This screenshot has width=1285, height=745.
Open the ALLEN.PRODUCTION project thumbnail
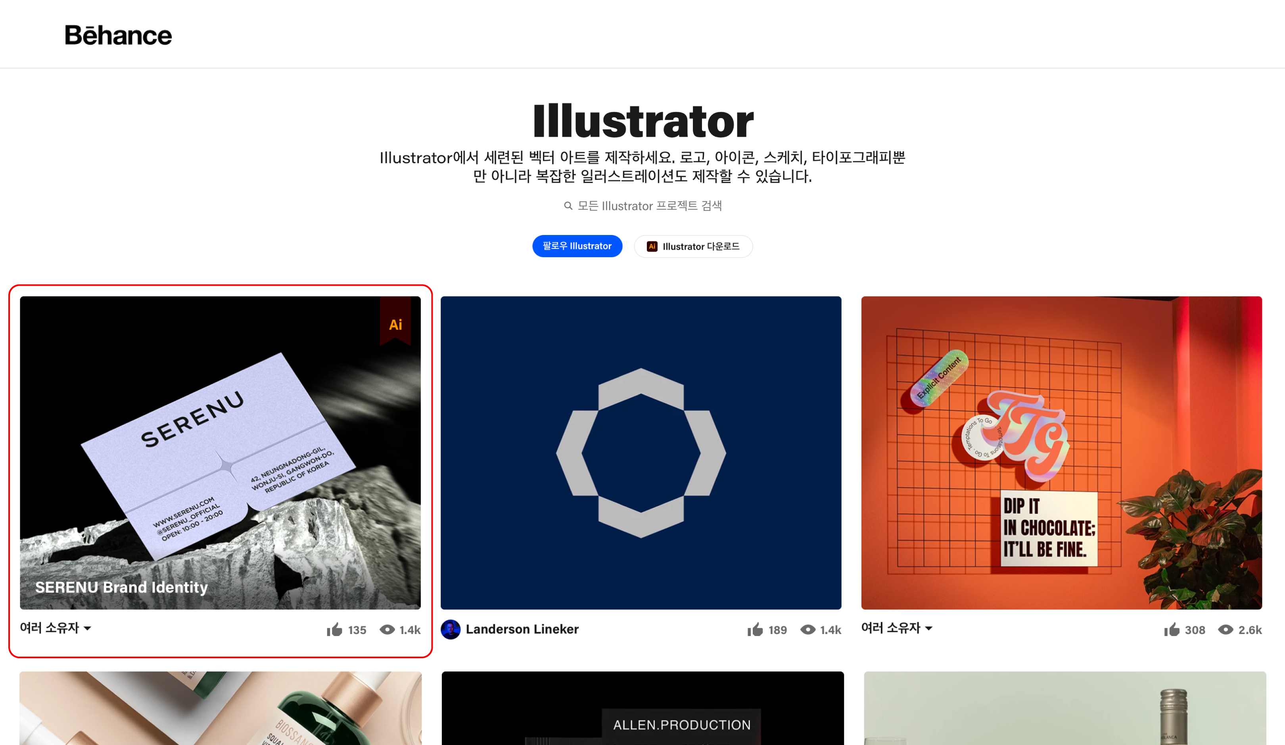tap(642, 708)
